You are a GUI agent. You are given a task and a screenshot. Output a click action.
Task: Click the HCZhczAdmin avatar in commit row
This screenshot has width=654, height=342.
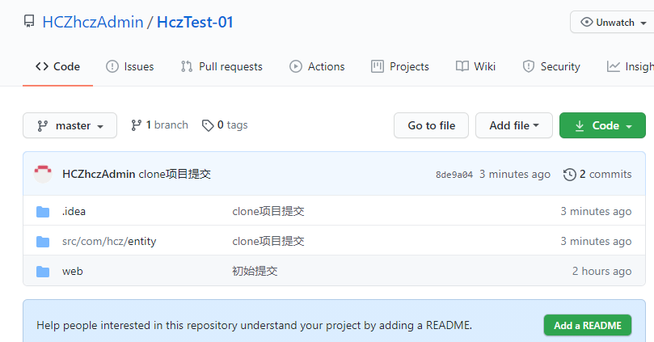point(43,174)
